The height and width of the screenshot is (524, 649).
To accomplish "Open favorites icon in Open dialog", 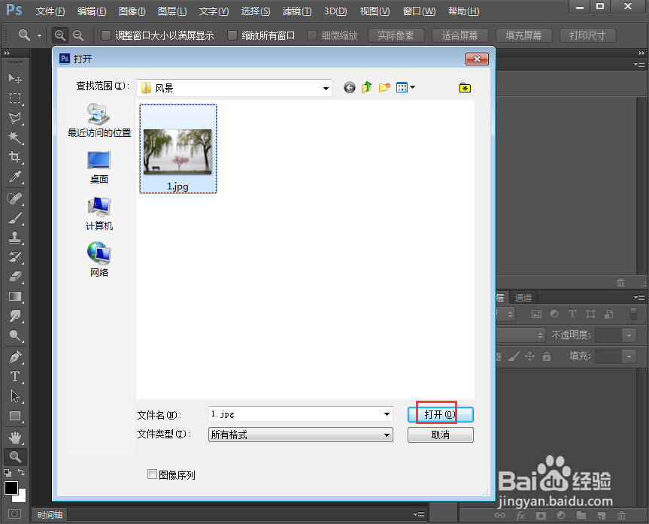I will tap(465, 87).
